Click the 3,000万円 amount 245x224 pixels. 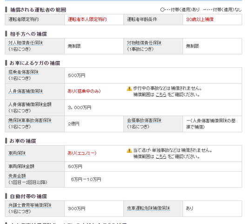click(x=79, y=108)
